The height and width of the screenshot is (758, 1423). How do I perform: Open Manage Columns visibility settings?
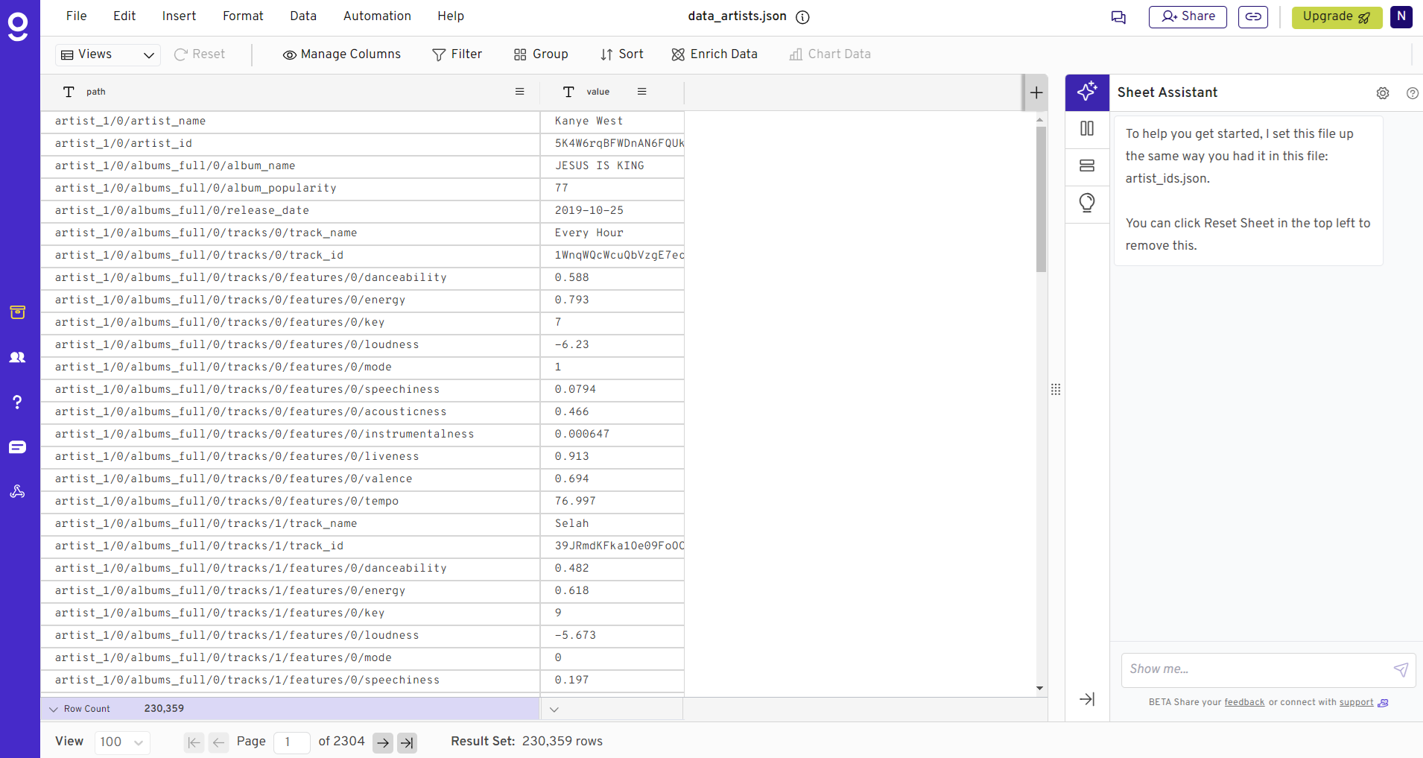(x=342, y=54)
